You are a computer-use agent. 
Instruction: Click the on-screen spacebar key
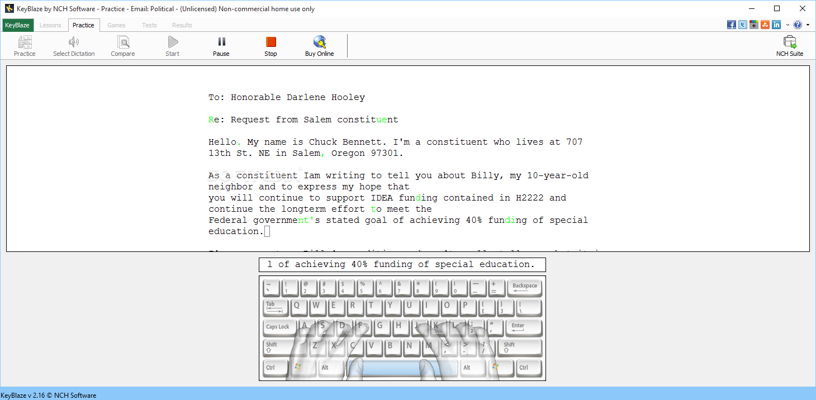point(402,368)
